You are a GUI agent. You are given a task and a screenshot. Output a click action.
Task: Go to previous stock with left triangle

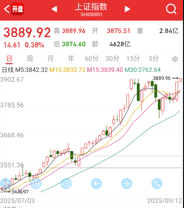(x=54, y=9)
